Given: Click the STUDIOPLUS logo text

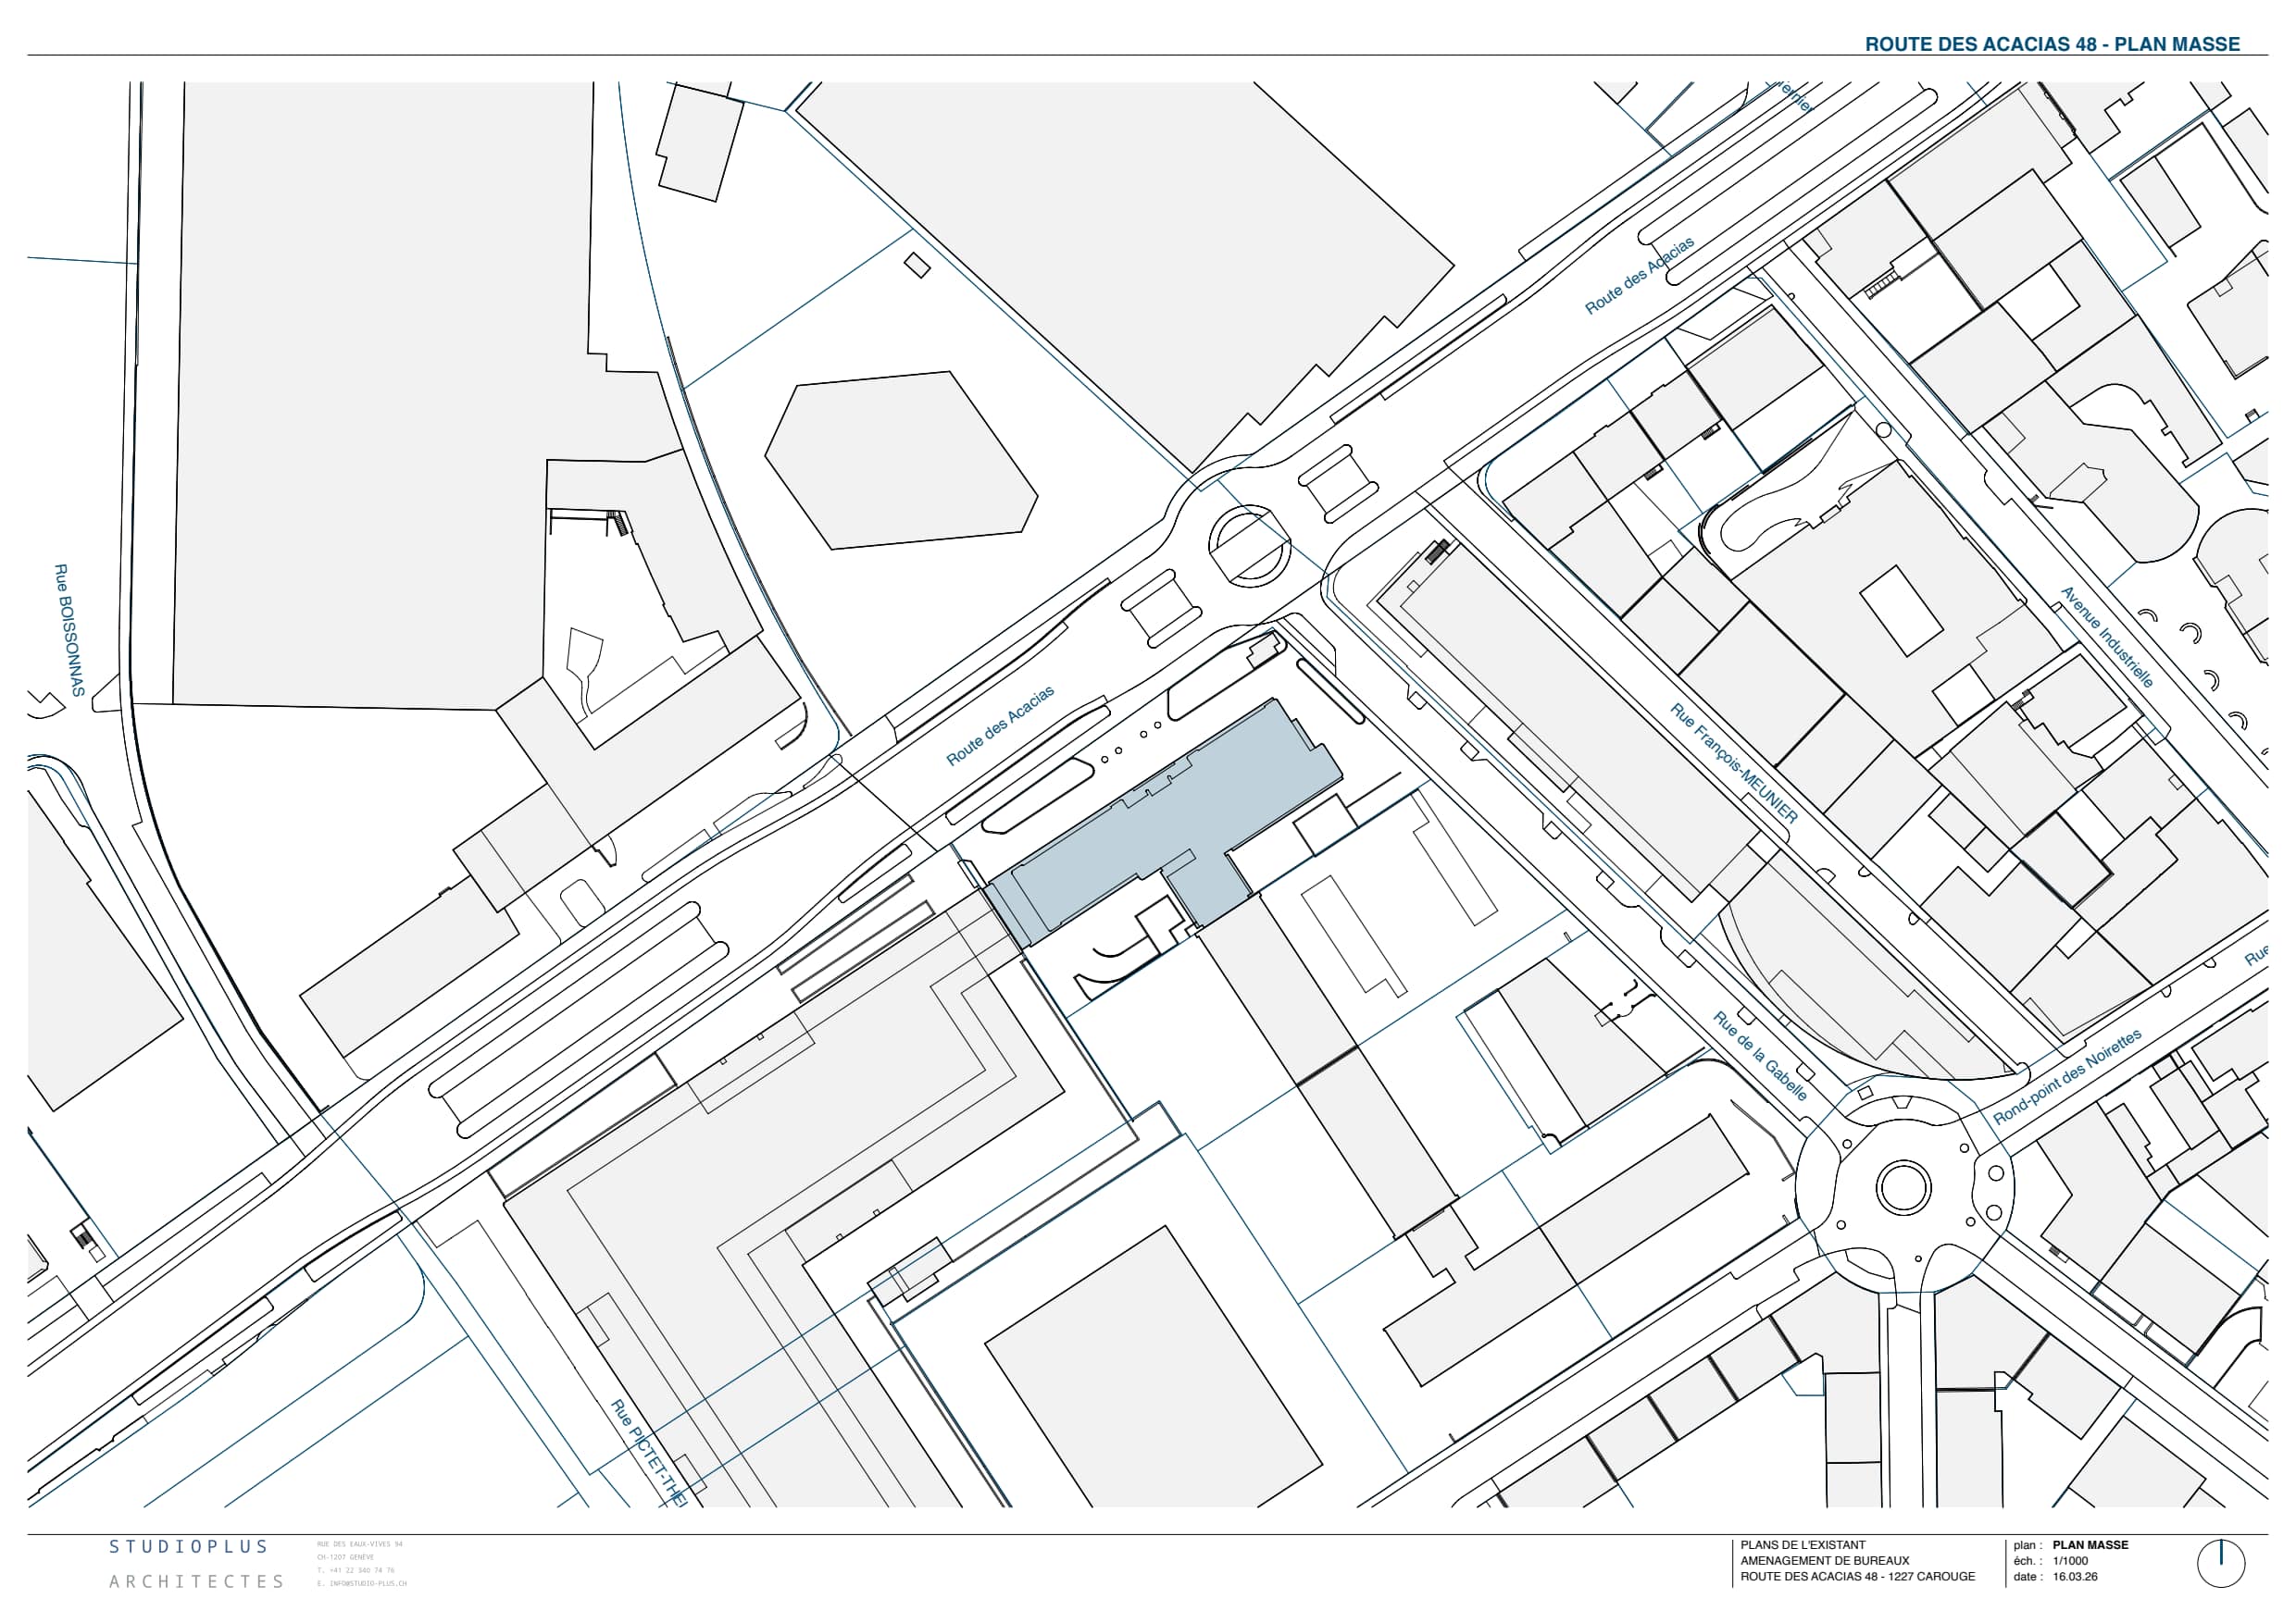Looking at the screenshot, I should 189,1547.
